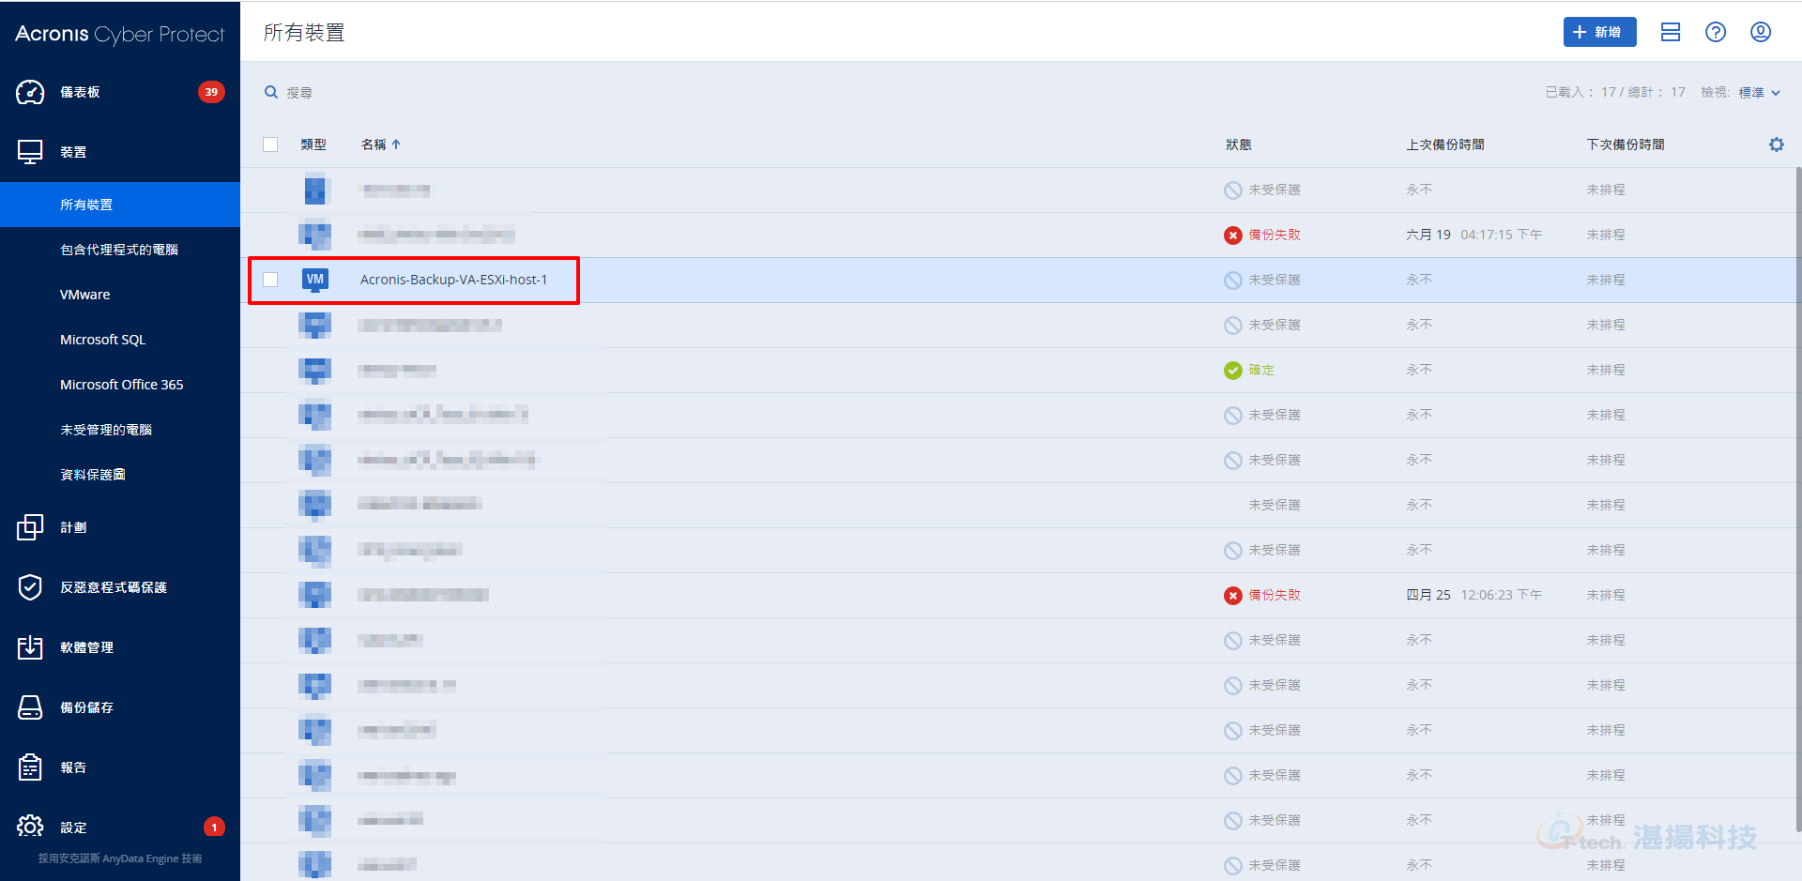
Task: Click red failed icon for 四月 25 backup
Action: 1233,595
